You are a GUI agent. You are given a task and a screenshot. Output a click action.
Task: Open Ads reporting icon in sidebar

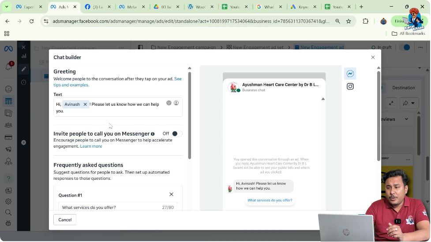click(8, 113)
